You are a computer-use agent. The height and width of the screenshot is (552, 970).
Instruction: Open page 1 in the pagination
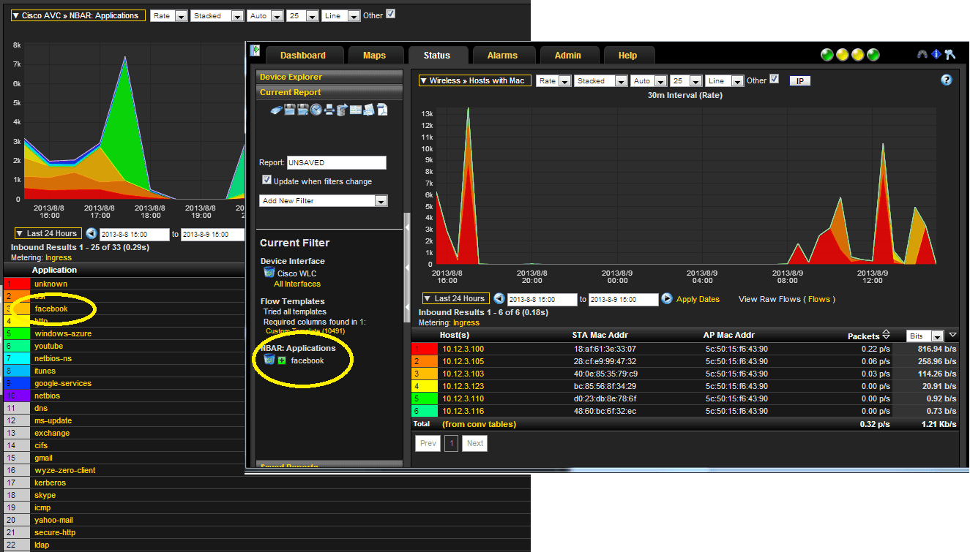coord(451,443)
